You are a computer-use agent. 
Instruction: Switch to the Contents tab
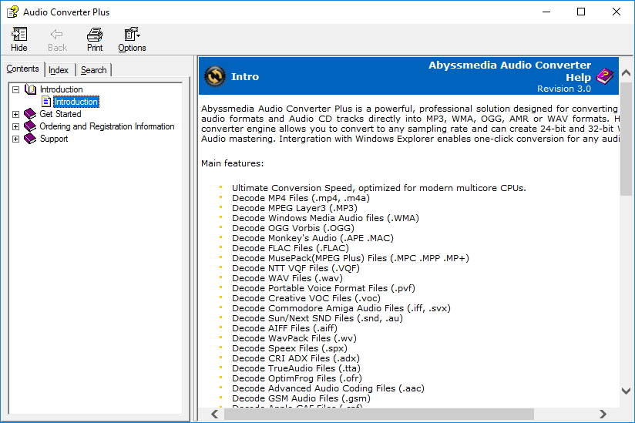(22, 69)
